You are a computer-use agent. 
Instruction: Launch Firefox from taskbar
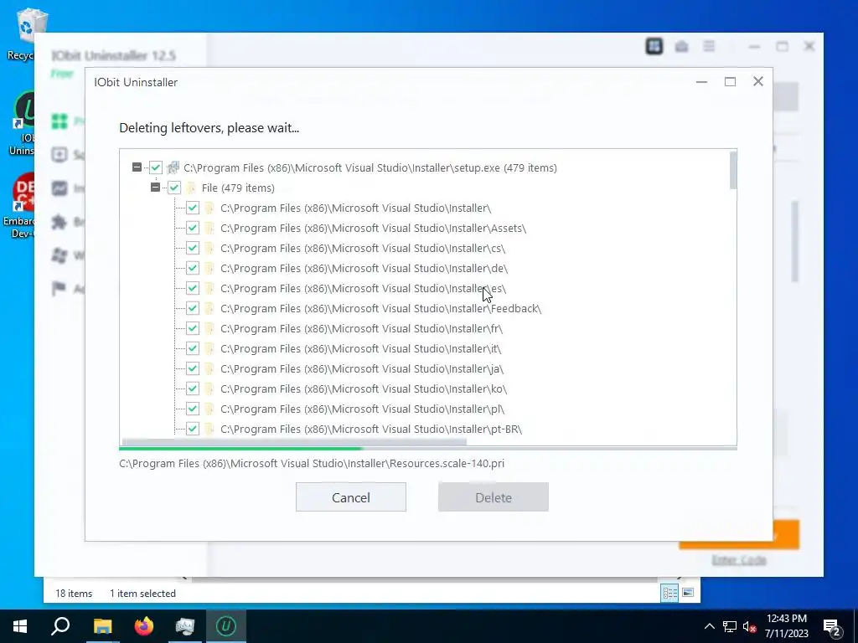(x=144, y=626)
